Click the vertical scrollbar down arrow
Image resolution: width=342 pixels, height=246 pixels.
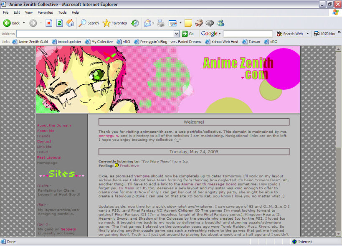tap(339, 234)
